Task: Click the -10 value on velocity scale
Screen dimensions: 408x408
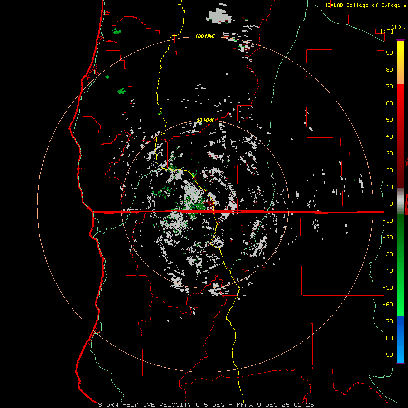Action: 388,221
